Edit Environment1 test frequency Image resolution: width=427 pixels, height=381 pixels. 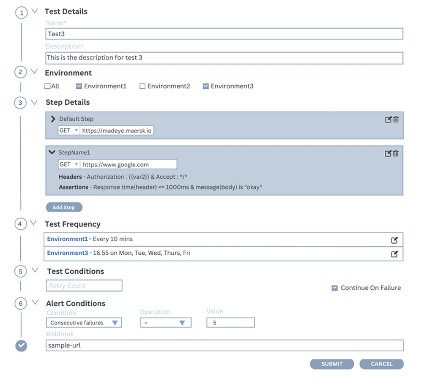(394, 240)
